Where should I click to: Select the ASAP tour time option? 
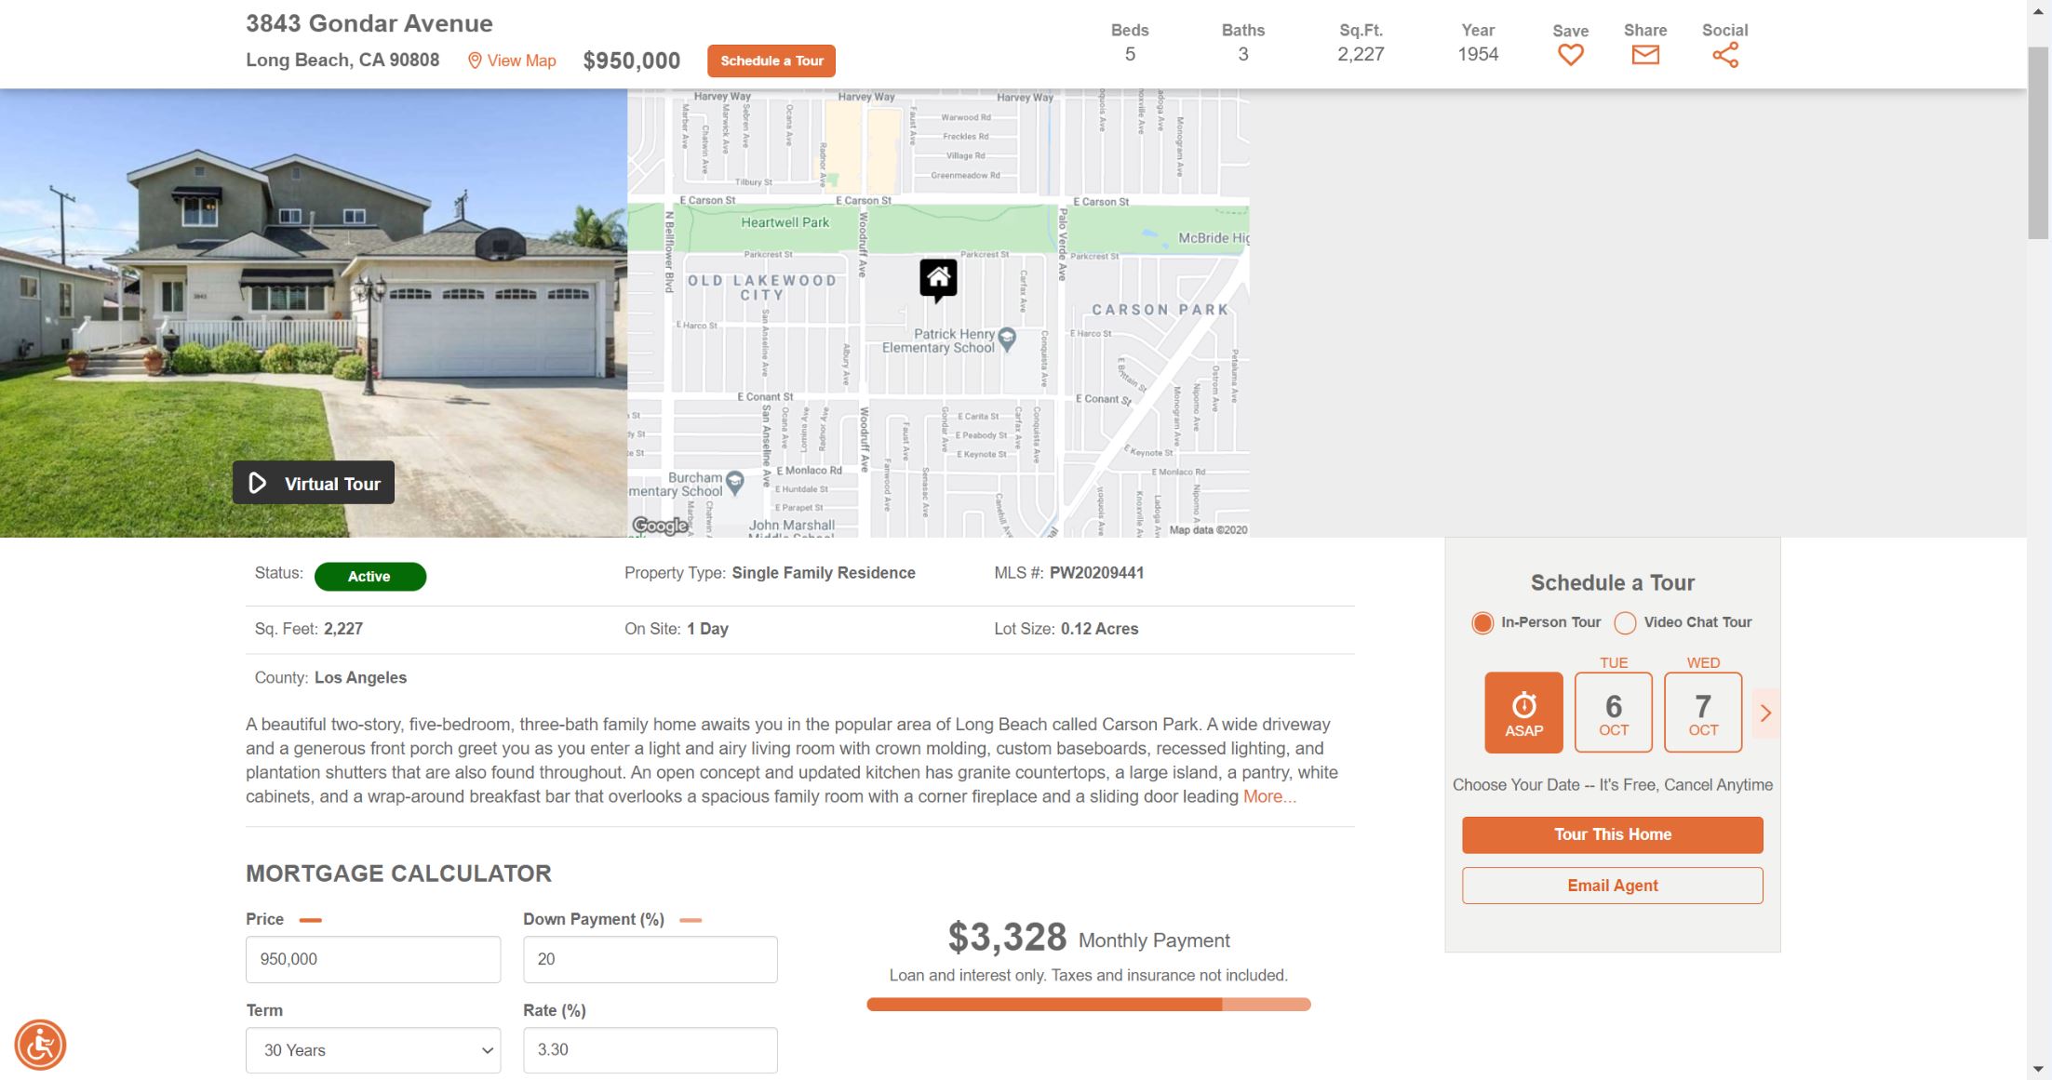tap(1522, 712)
